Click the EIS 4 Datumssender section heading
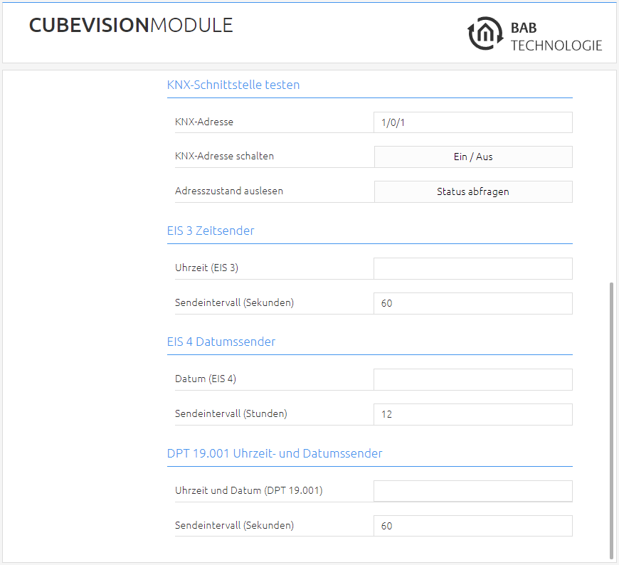This screenshot has width=619, height=565. (221, 342)
